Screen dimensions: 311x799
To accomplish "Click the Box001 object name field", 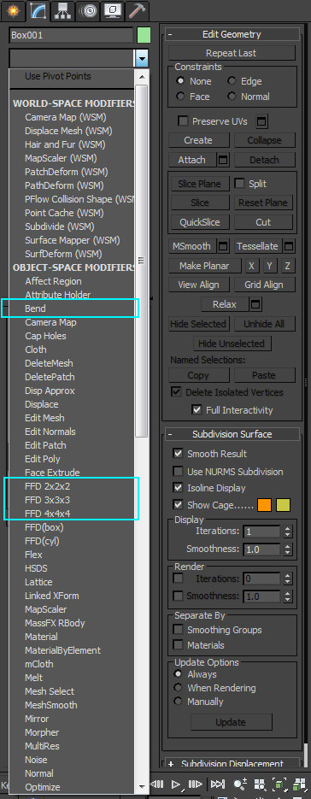I will 72,36.
